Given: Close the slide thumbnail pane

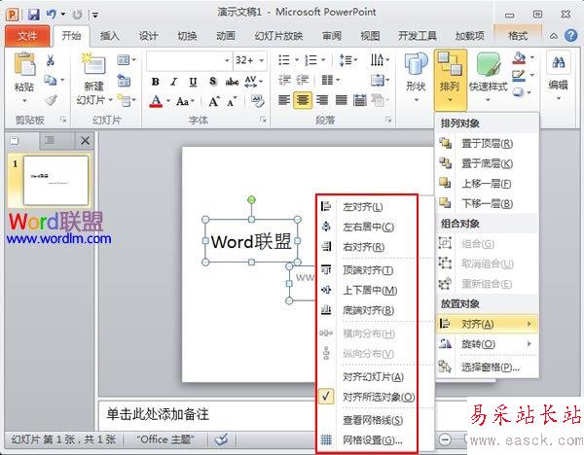Looking at the screenshot, I should tap(85, 141).
